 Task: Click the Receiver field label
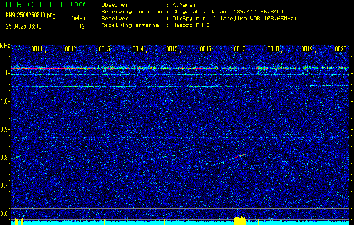pos(115,19)
